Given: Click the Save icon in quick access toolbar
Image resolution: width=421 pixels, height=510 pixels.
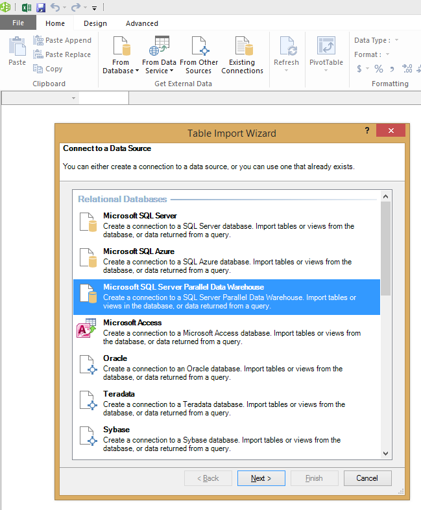Looking at the screenshot, I should (41, 8).
